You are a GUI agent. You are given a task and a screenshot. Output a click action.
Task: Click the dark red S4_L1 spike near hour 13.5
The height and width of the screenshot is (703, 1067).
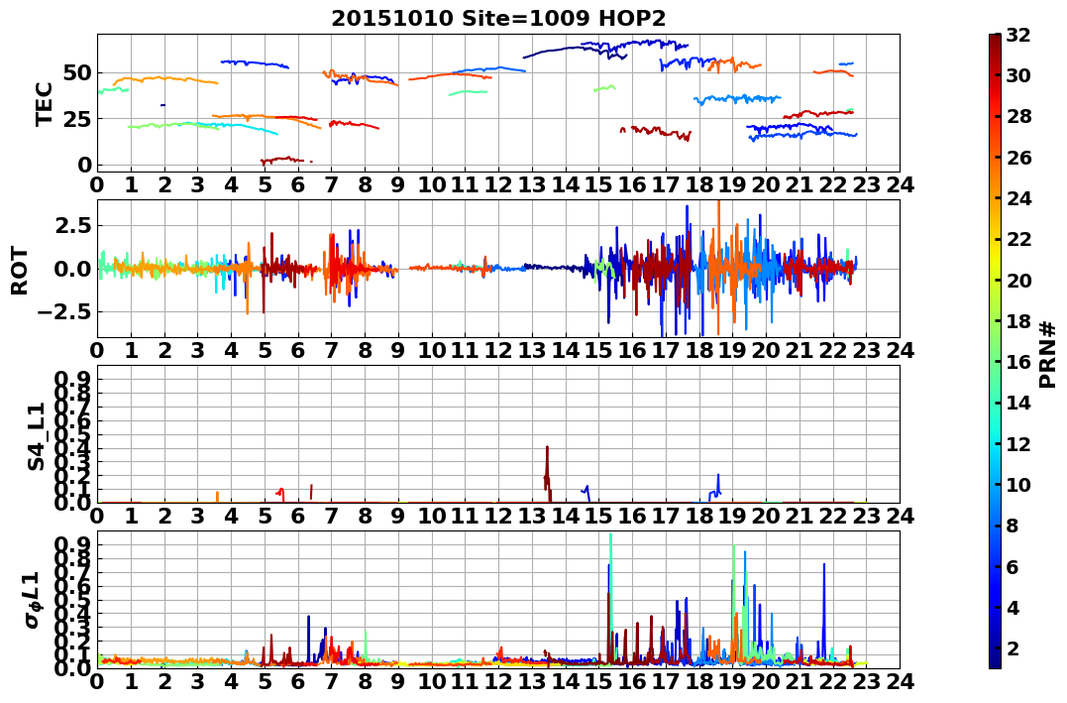(547, 473)
